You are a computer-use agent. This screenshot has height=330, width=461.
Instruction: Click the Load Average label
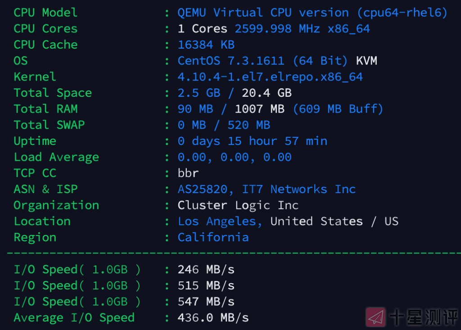pyautogui.click(x=56, y=157)
